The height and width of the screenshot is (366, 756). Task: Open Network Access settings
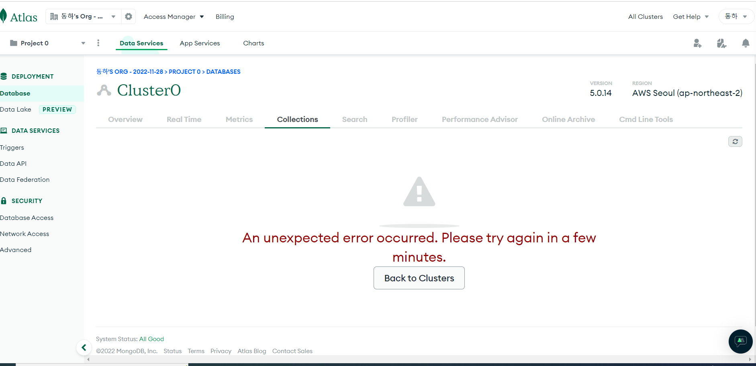[x=25, y=234]
